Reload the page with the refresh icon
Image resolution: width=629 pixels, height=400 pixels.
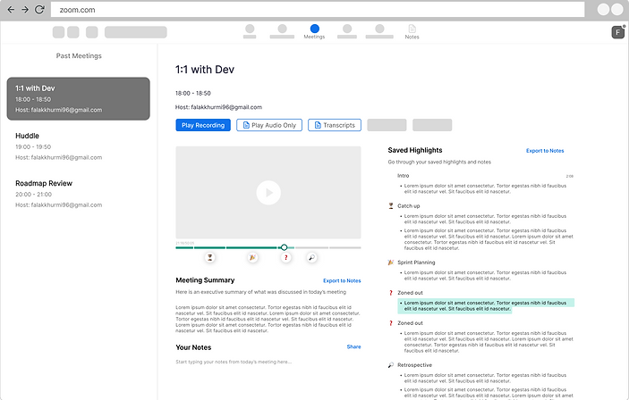coord(39,9)
